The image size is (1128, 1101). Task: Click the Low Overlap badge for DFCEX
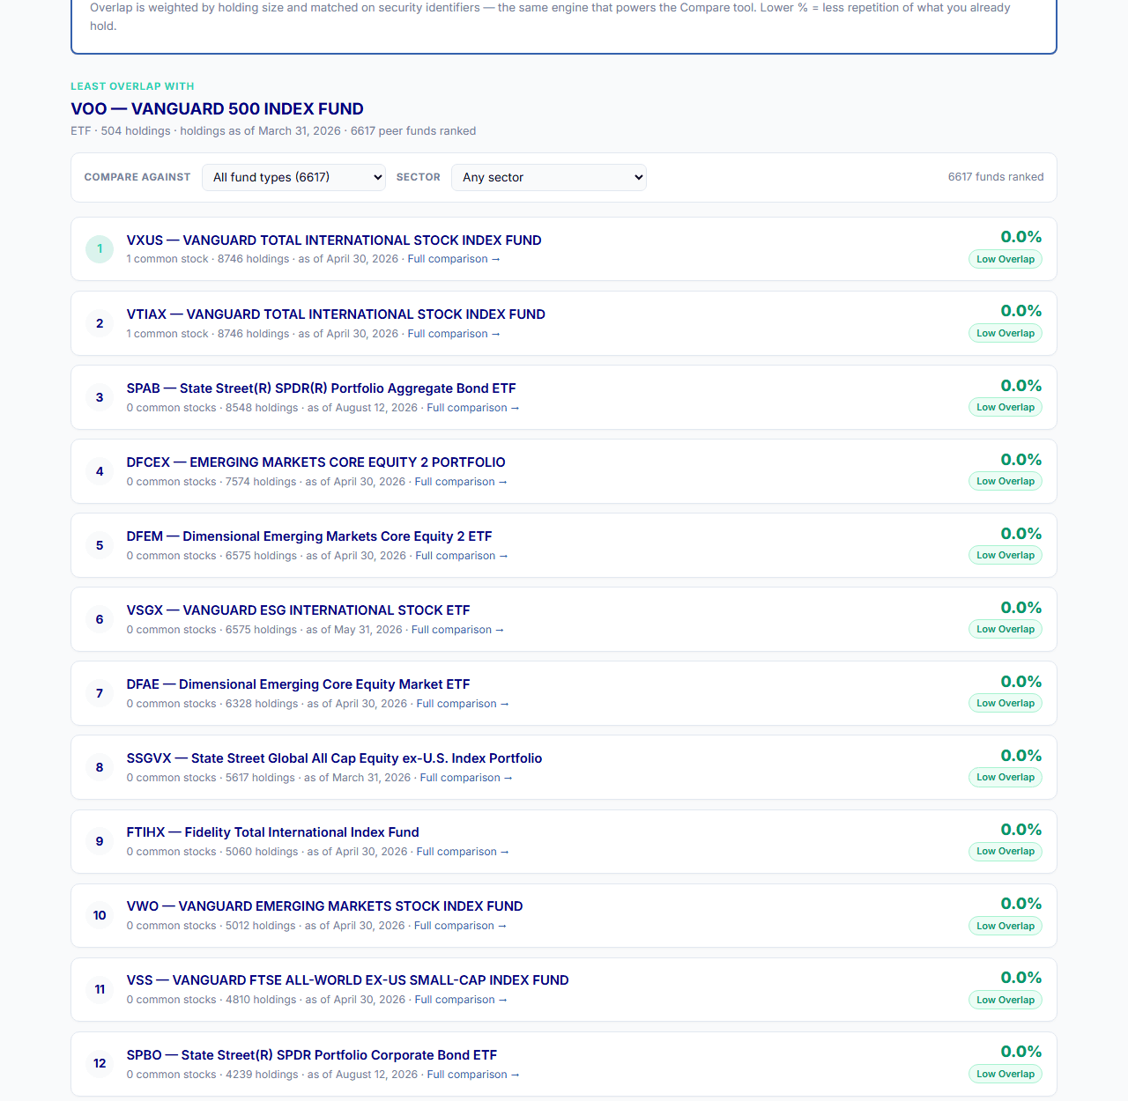[1006, 481]
